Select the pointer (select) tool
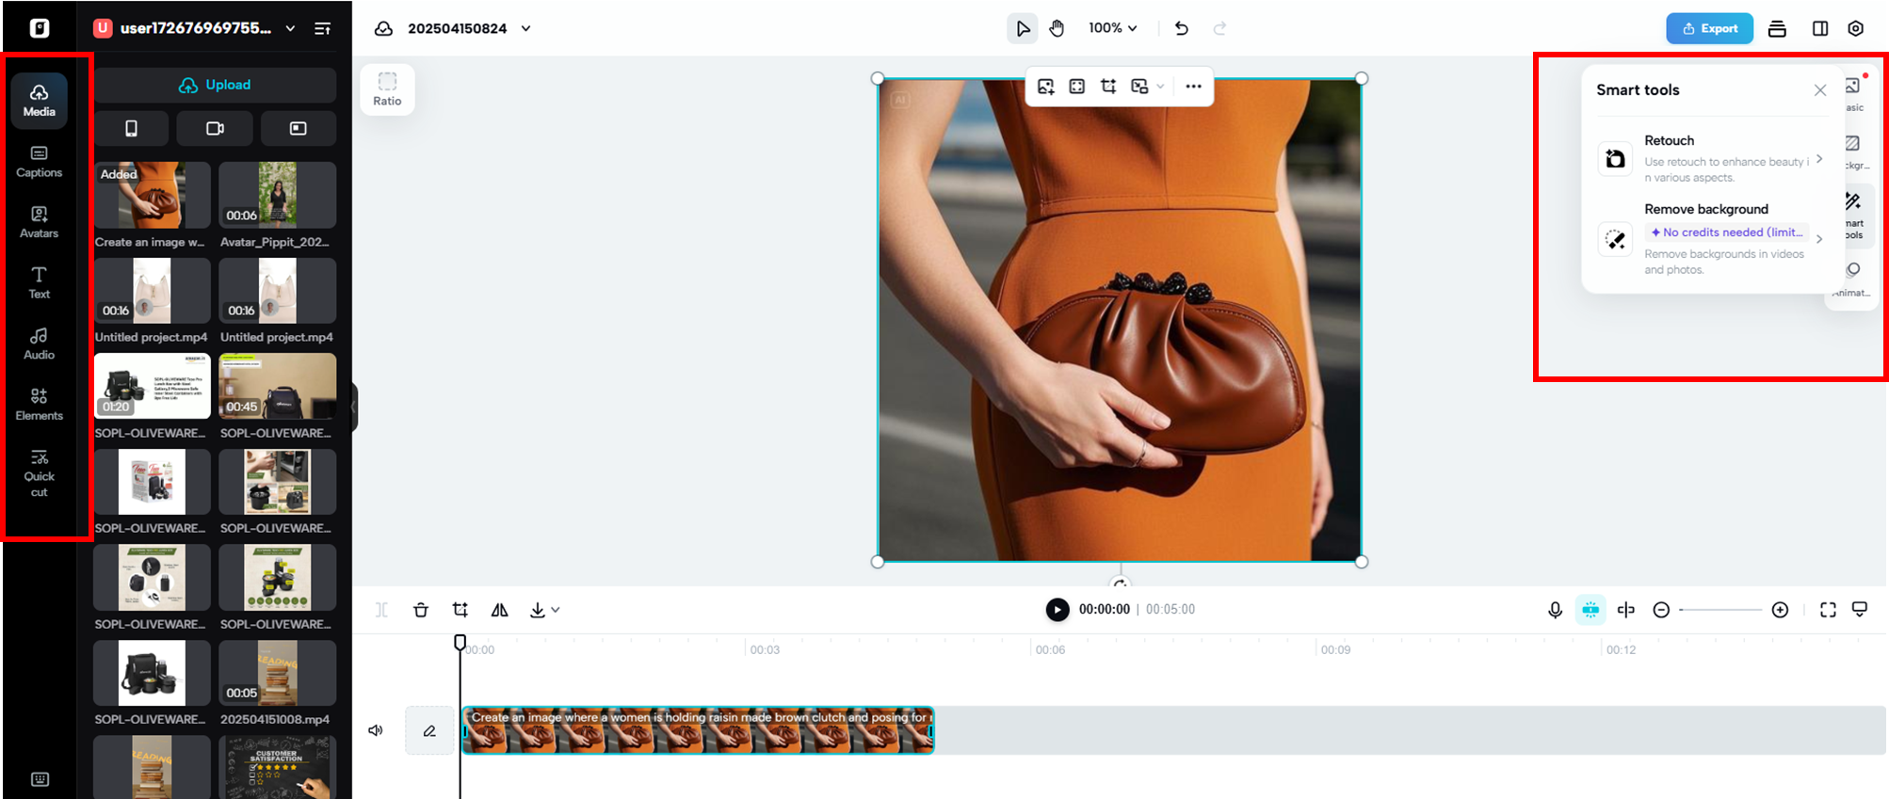1889x799 pixels. [x=1023, y=28]
